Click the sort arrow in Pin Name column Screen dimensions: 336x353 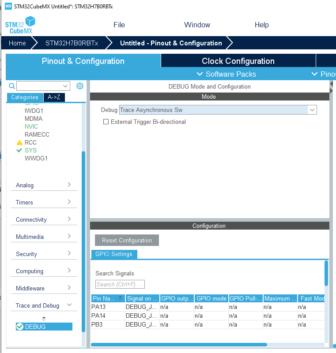point(120,298)
